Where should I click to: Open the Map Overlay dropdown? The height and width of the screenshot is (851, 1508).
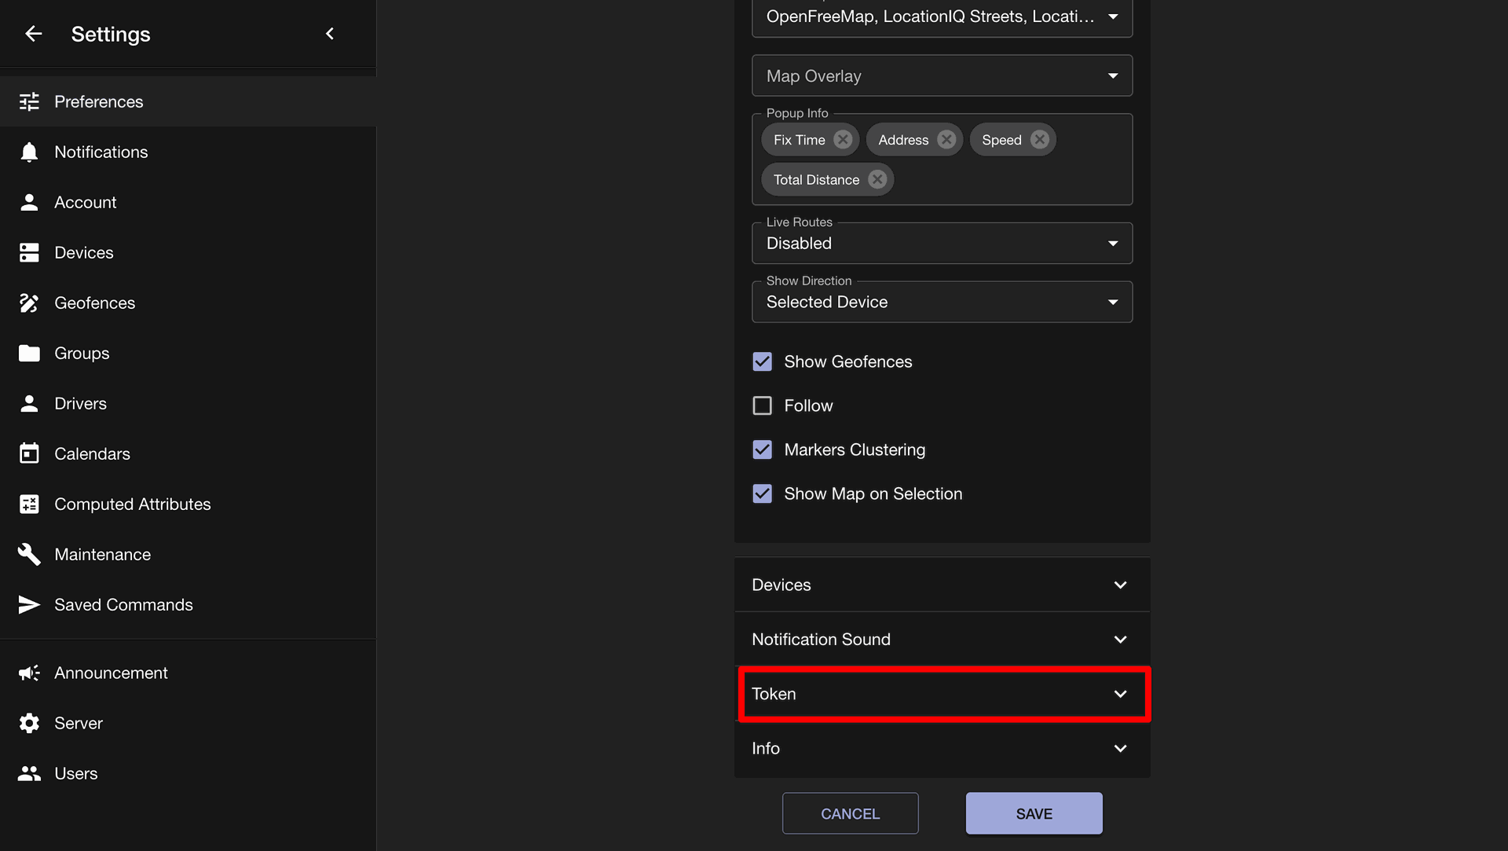[942, 76]
